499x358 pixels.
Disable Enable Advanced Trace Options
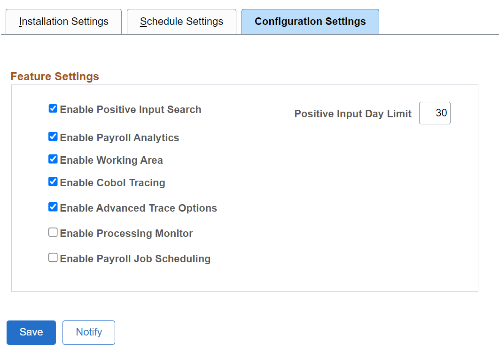pos(53,206)
